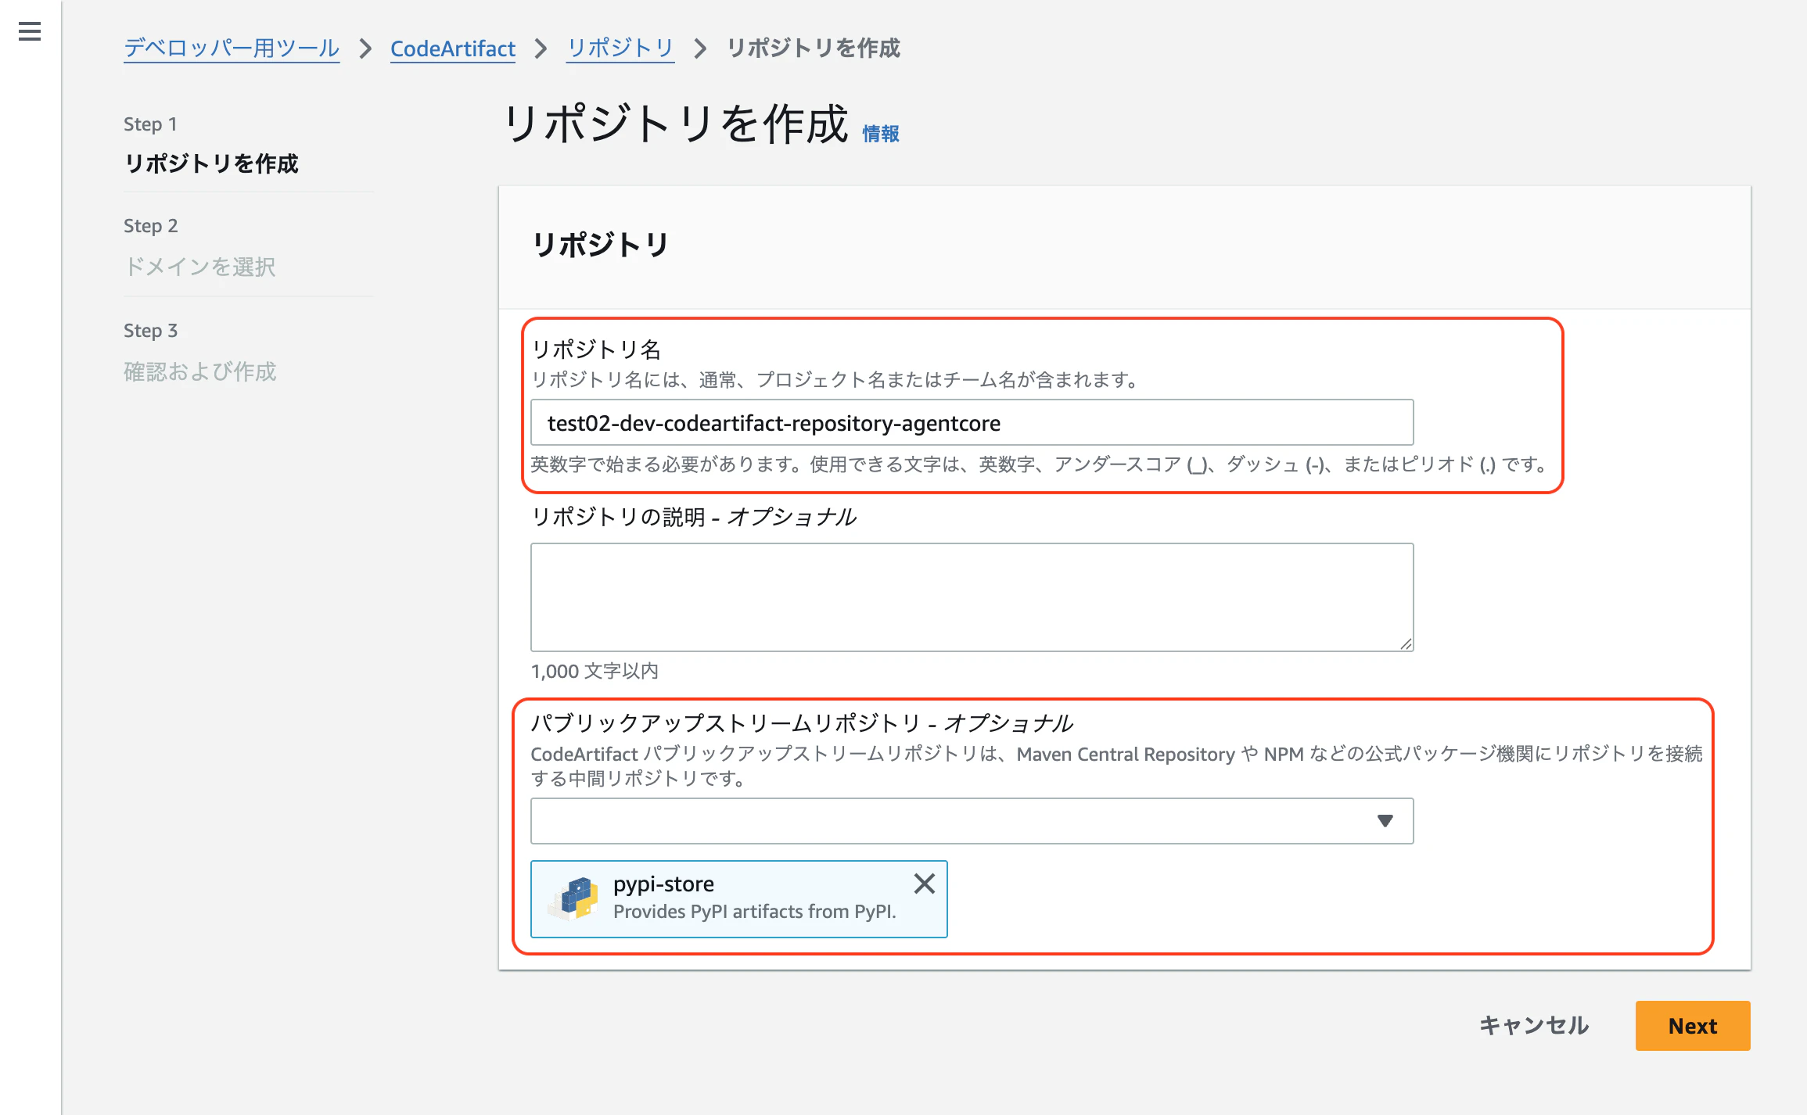Click the repository description textarea
Screen dimensions: 1807x1115
tap(972, 597)
